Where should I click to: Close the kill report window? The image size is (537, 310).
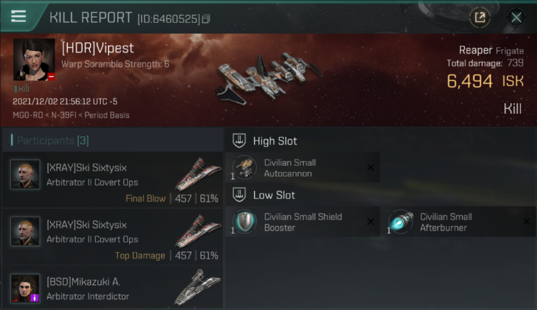tap(516, 18)
